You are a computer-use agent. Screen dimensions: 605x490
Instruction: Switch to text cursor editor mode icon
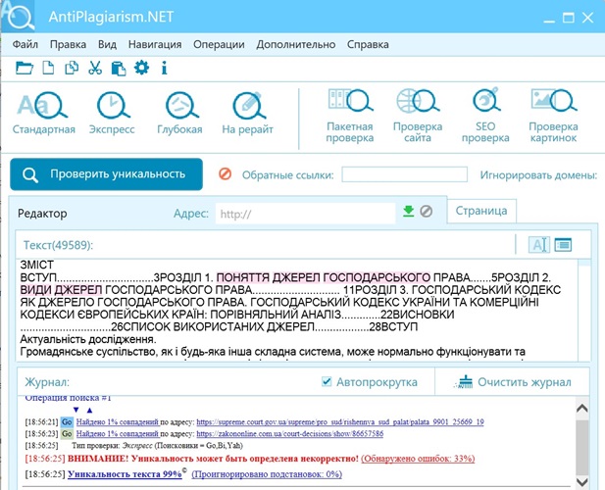(x=538, y=244)
